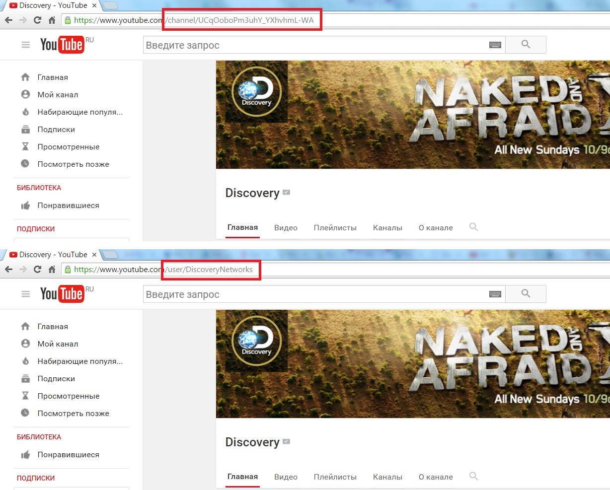Click the back arrow in the upper browser window
Image resolution: width=610 pixels, height=490 pixels.
pyautogui.click(x=8, y=20)
